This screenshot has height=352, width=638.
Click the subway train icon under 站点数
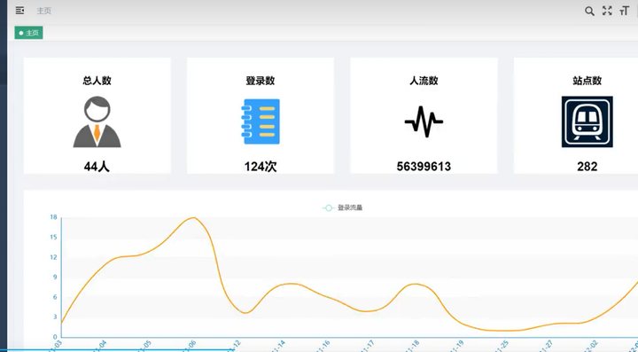(x=587, y=121)
